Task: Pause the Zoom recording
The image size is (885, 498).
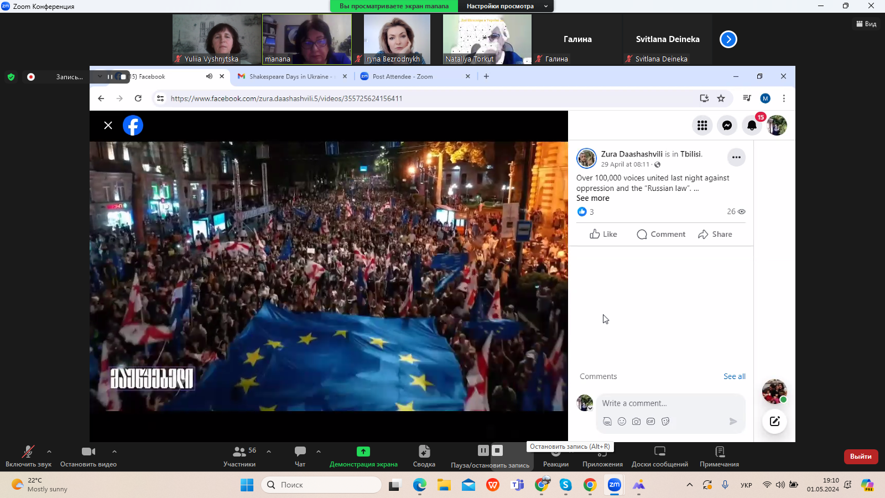Action: coord(483,450)
